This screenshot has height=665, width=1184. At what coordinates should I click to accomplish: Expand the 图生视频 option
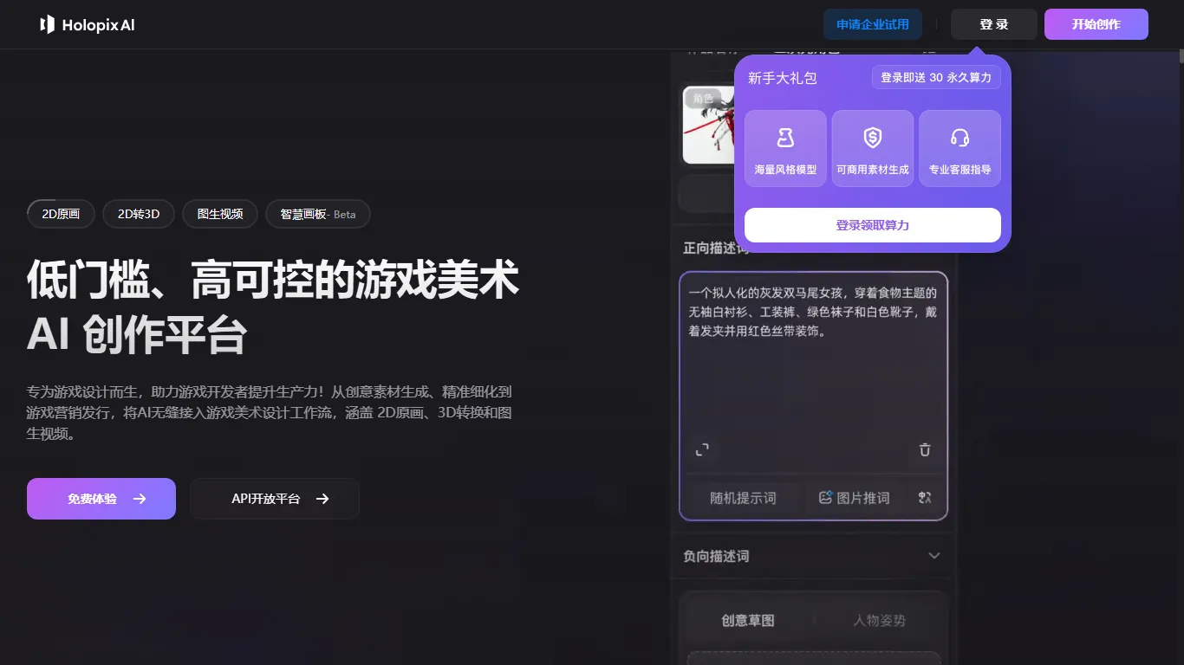(219, 214)
